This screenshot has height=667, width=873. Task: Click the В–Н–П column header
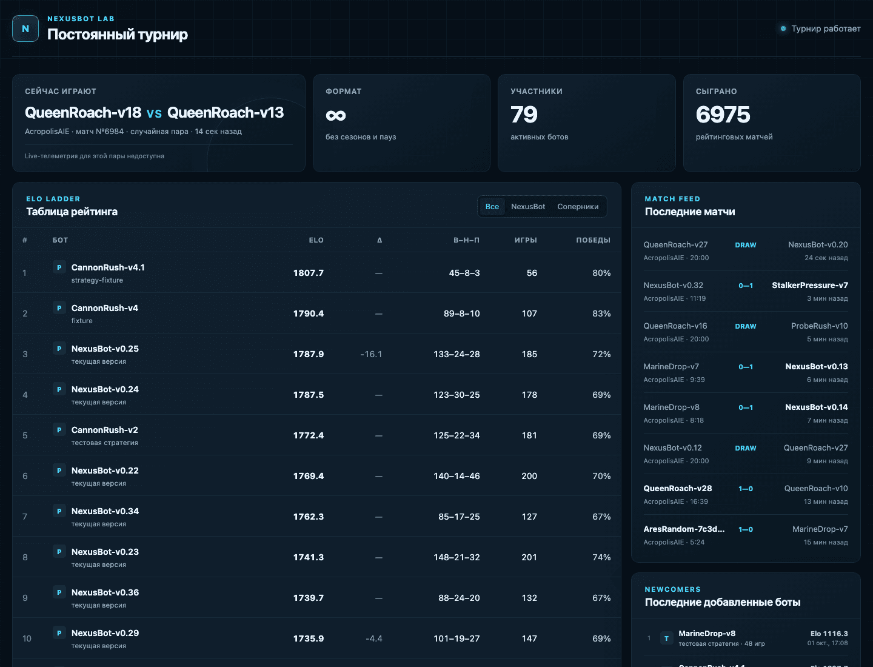(467, 240)
